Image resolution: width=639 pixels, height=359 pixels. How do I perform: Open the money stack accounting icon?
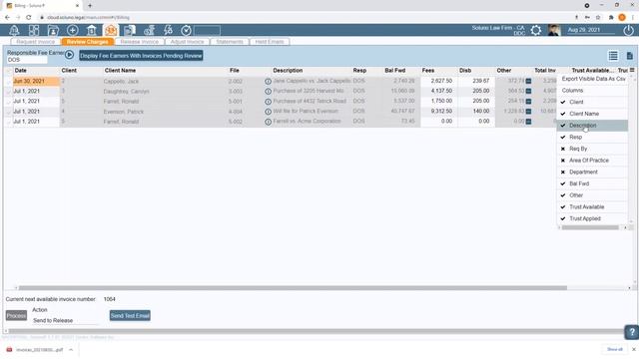coord(149,31)
